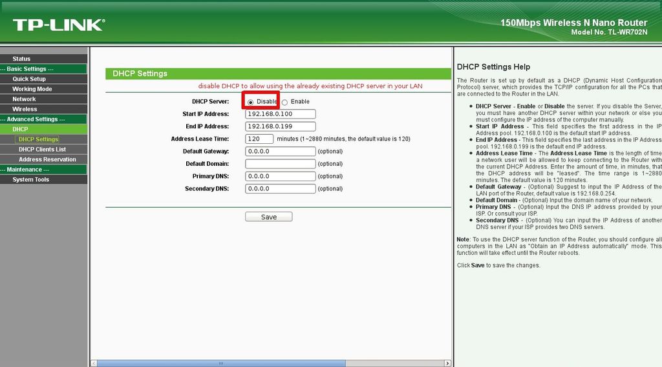Click the Model No. TL-WR702N text
The height and width of the screenshot is (367, 662).
coord(609,32)
